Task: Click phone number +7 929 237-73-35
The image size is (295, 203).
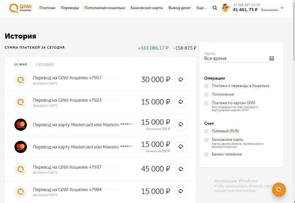Action: (247, 5)
